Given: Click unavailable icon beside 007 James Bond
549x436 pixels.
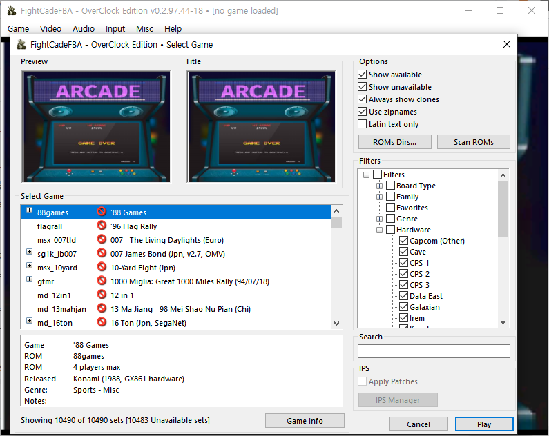Looking at the screenshot, I should point(102,253).
